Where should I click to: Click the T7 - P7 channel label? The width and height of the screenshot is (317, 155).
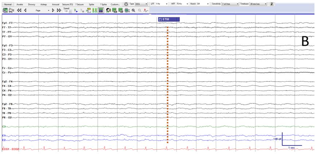(x=7, y=32)
